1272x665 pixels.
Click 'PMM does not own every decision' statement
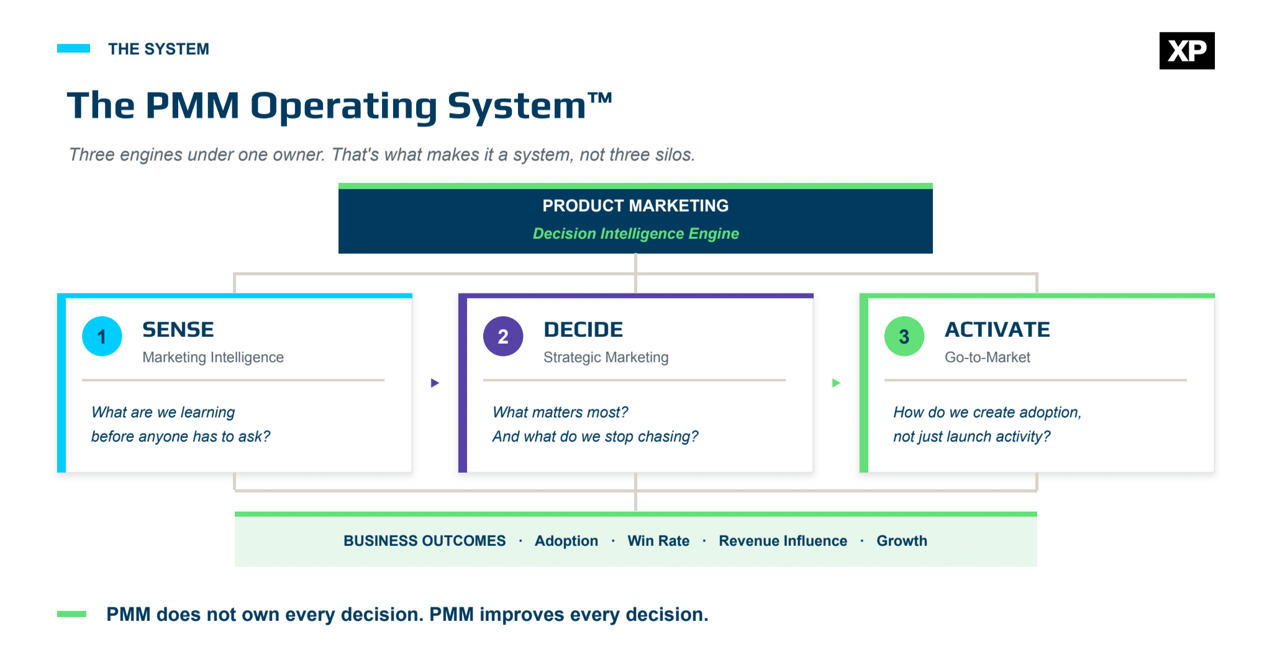[265, 615]
